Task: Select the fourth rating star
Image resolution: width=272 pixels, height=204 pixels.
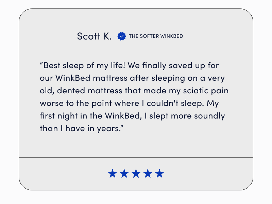Action: [x=148, y=173]
